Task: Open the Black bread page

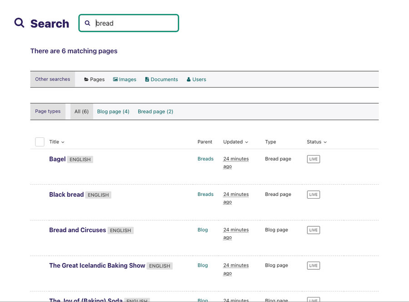Action: 66,195
